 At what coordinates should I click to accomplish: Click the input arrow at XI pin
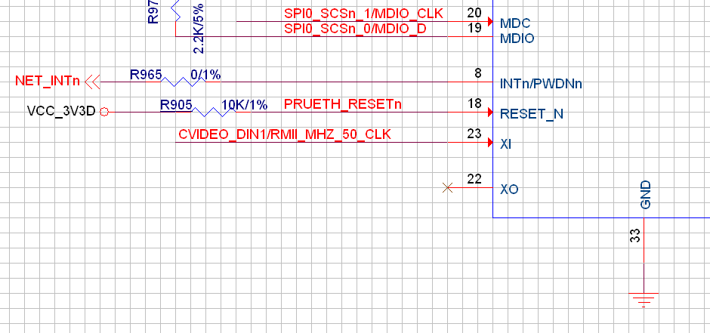click(x=490, y=143)
